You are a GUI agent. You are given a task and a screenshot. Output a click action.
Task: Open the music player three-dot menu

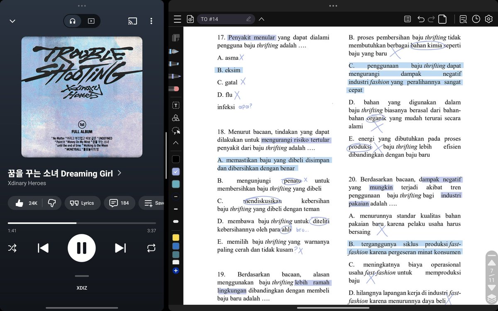point(151,21)
